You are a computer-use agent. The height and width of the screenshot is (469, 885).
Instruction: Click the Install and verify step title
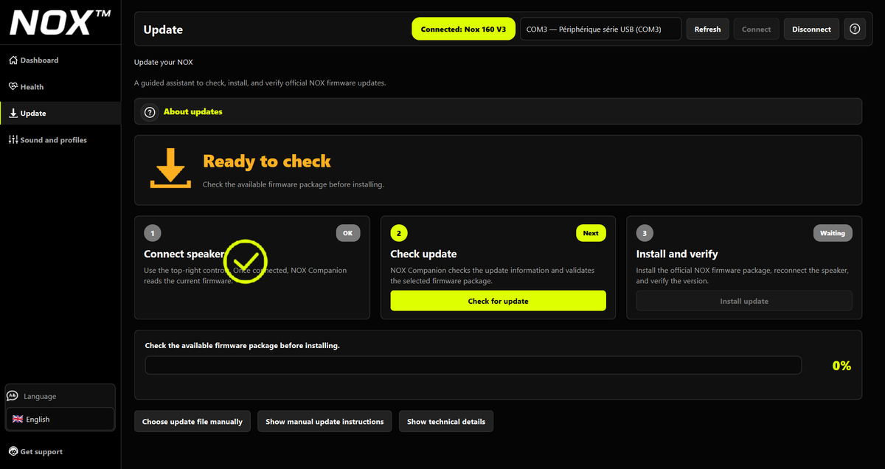pyautogui.click(x=677, y=254)
